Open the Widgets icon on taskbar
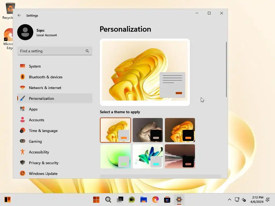The height and width of the screenshot is (206, 275). pyautogui.click(x=8, y=200)
